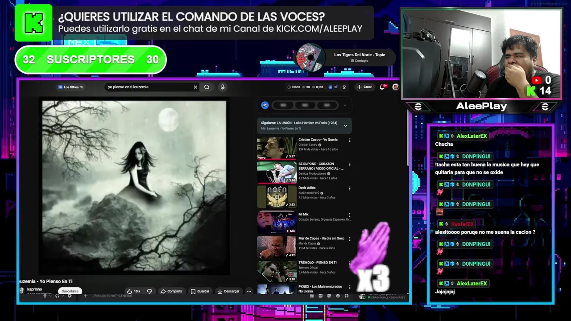This screenshot has height=321, width=571.
Task: Open 'SE SUPONE - CORAZON SERRANO' video
Action: click(x=276, y=172)
